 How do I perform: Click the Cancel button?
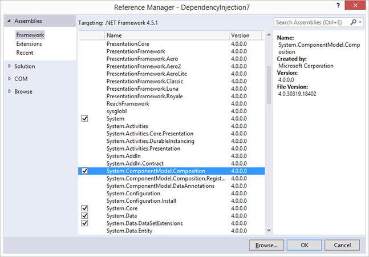(342, 245)
